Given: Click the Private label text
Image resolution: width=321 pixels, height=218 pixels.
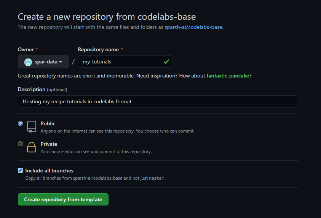Looking at the screenshot, I should [49, 144].
